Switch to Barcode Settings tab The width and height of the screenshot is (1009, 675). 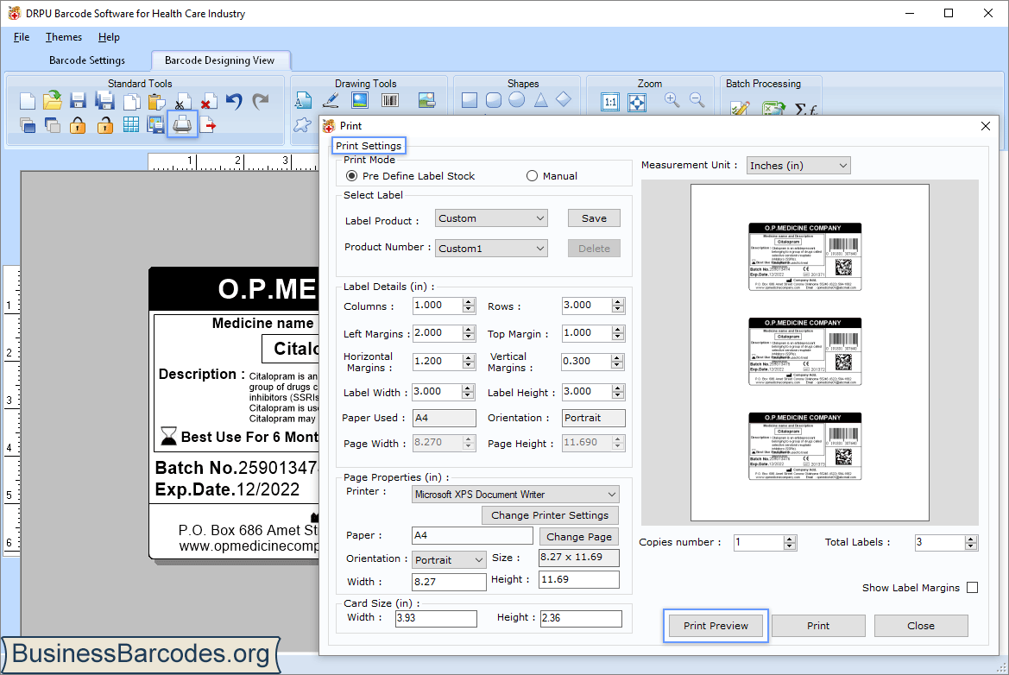(x=87, y=60)
